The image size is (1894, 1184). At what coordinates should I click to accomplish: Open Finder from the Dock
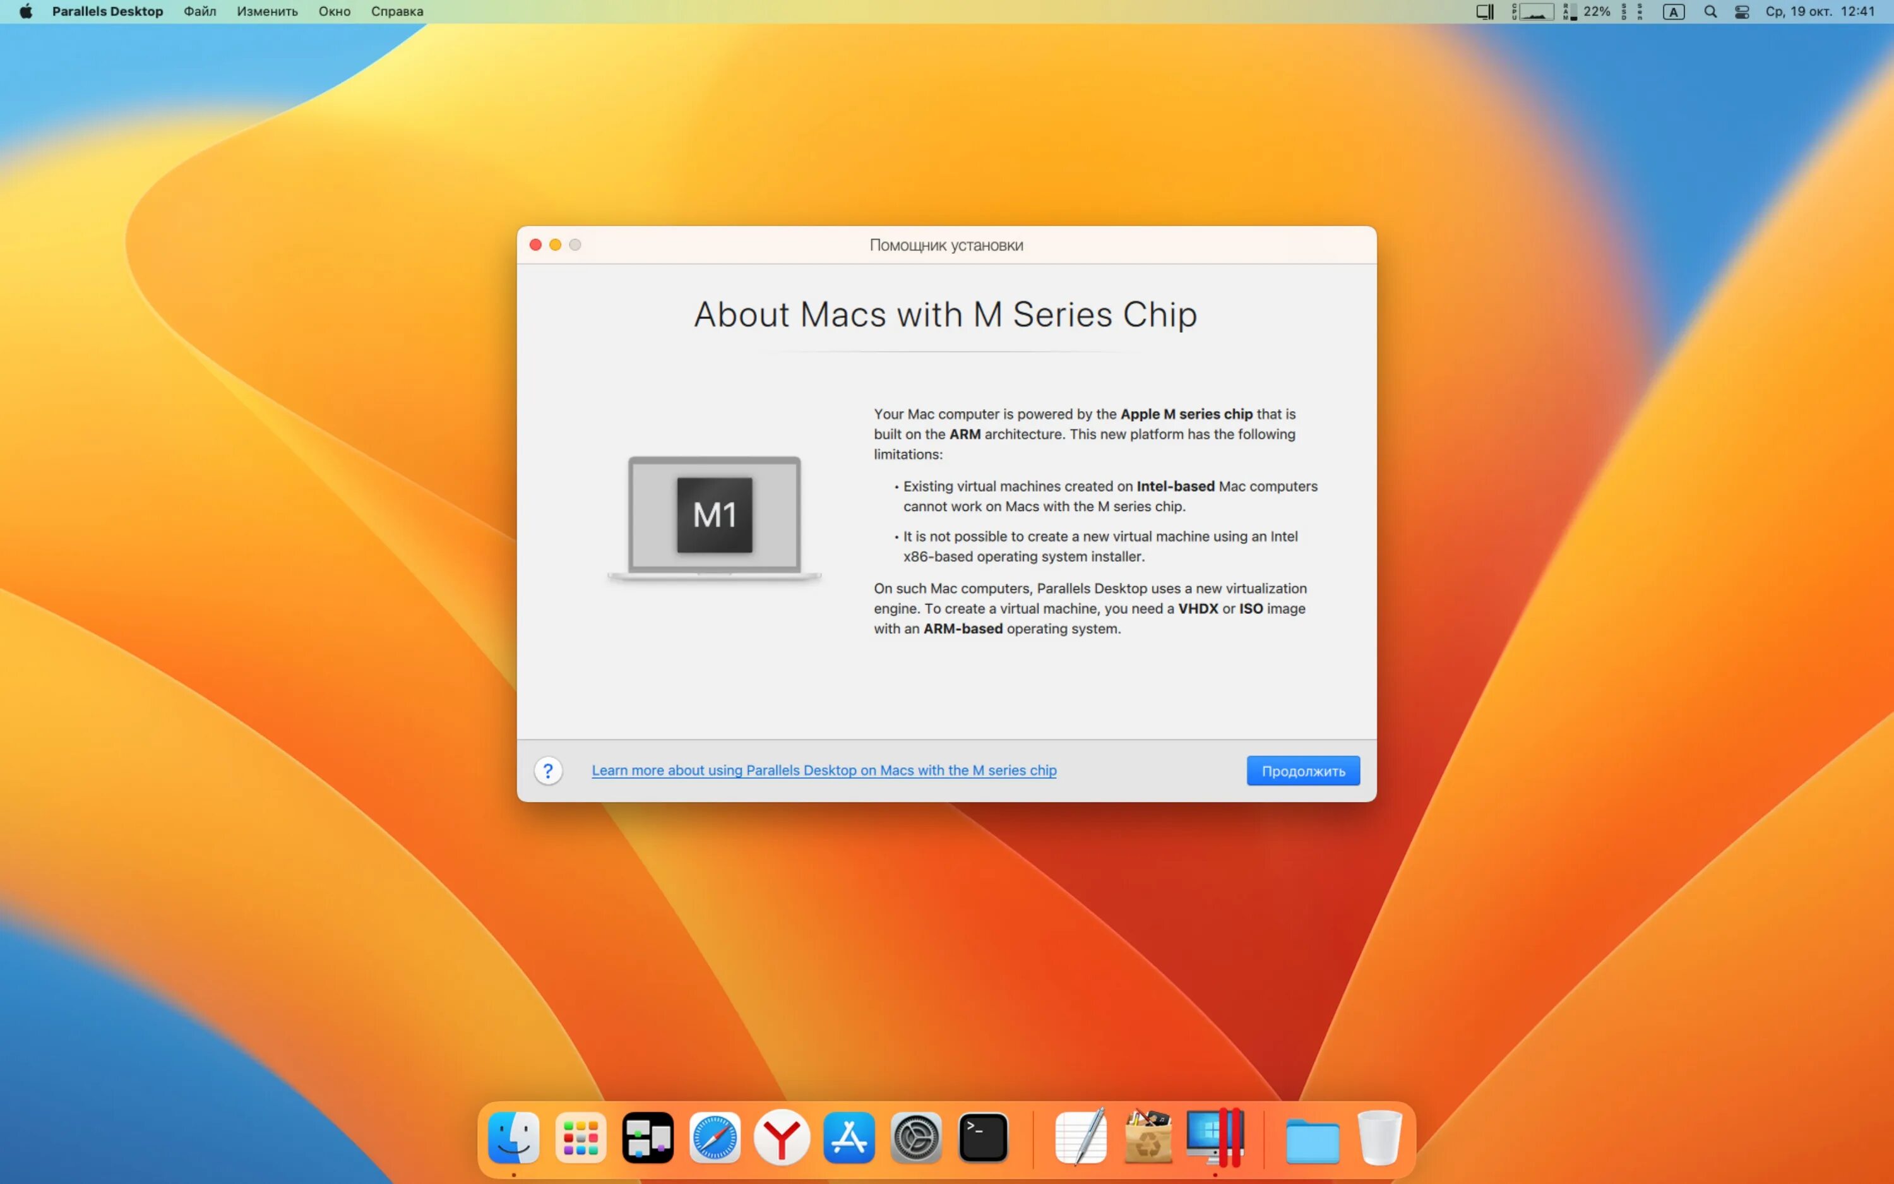513,1137
